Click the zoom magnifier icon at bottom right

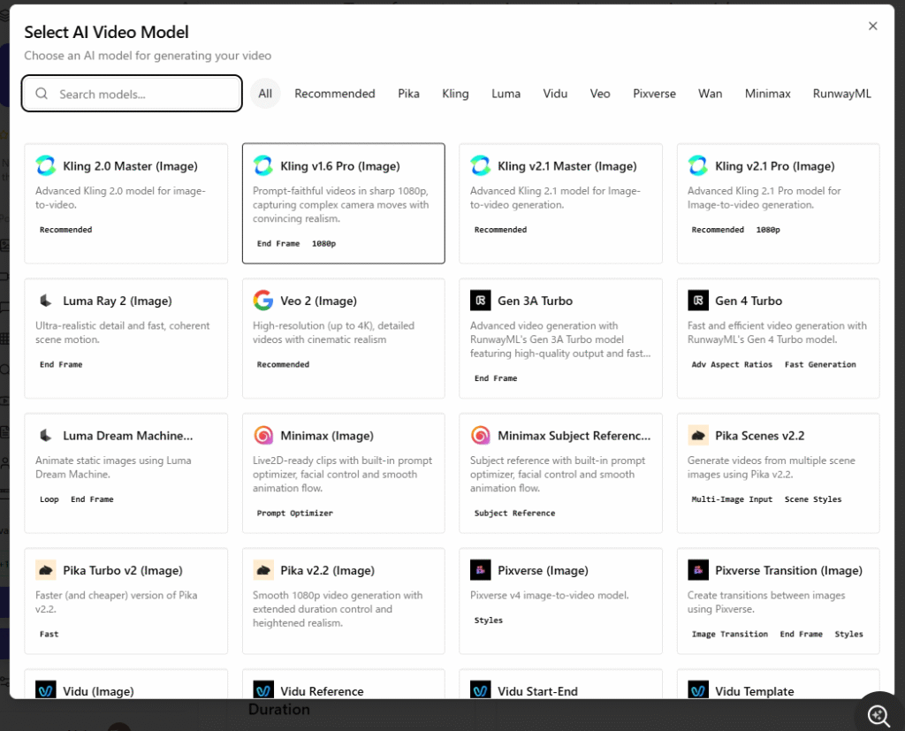pos(878,715)
